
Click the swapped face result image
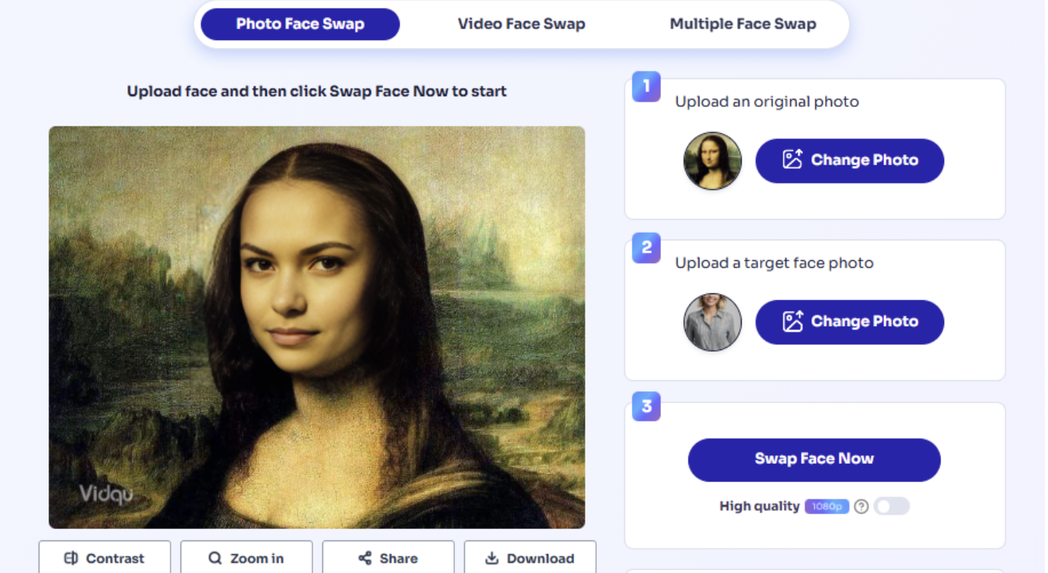tap(317, 327)
